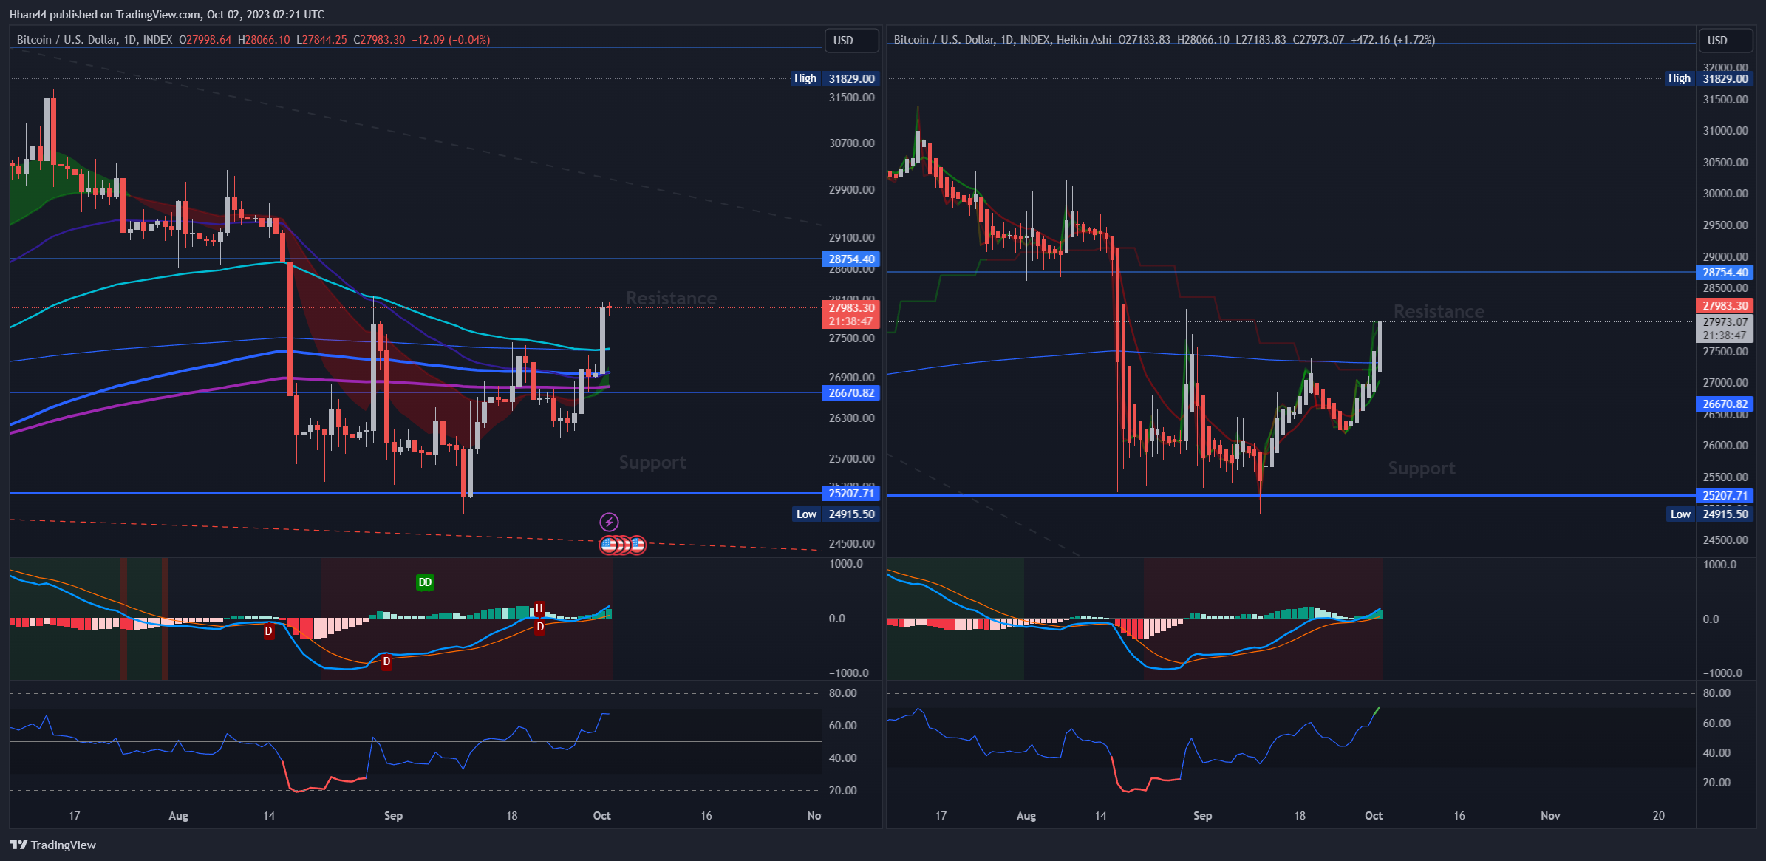Open the US flag economic events cluster
This screenshot has width=1766, height=861.
[x=622, y=545]
